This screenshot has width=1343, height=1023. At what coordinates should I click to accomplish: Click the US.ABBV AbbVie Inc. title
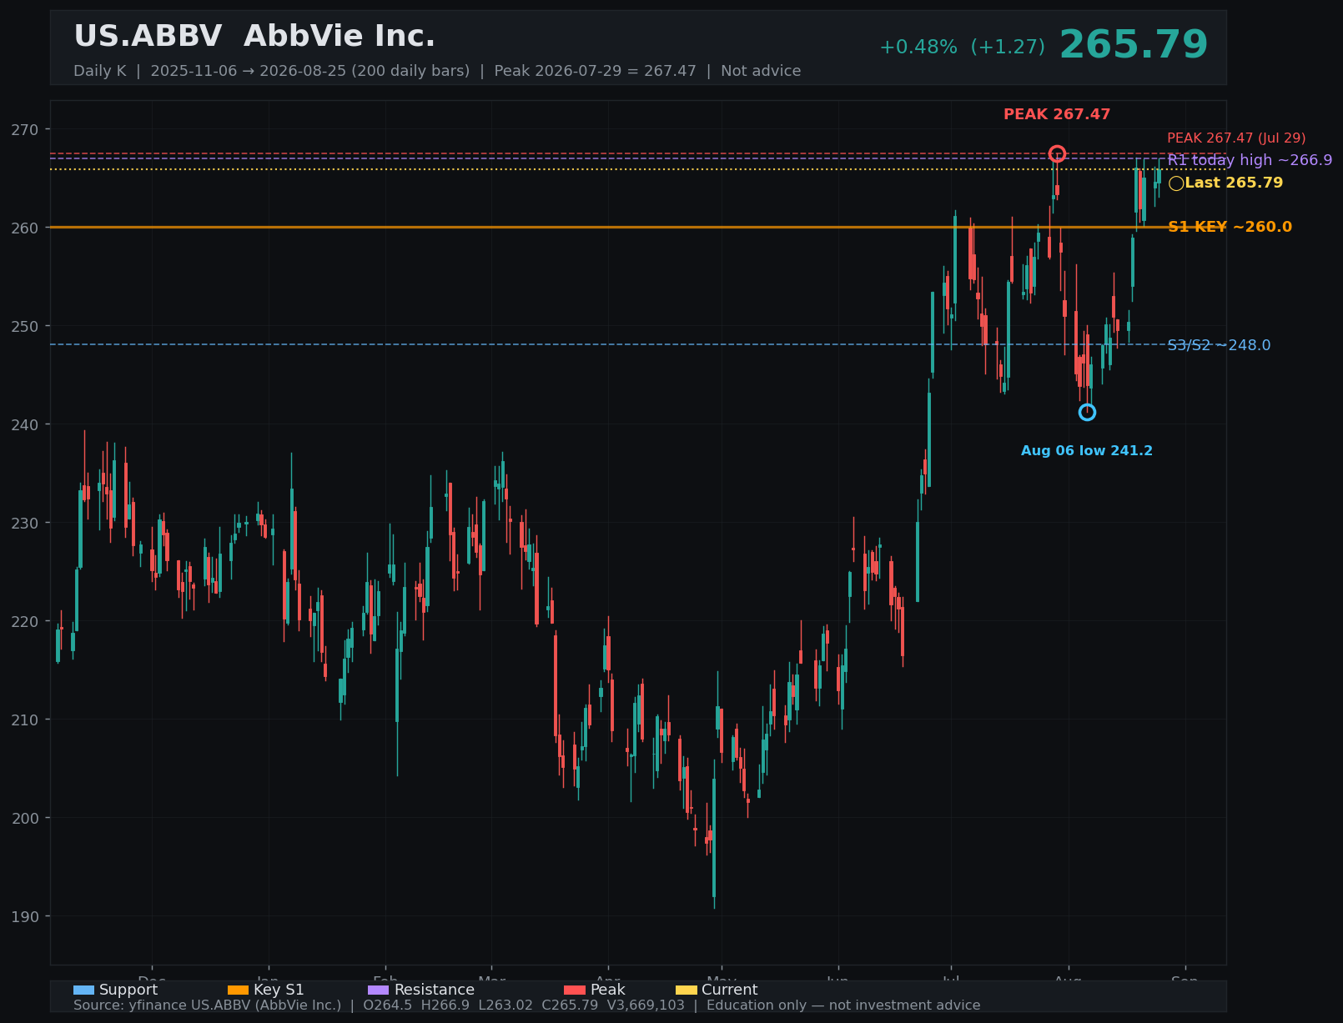[x=254, y=37]
